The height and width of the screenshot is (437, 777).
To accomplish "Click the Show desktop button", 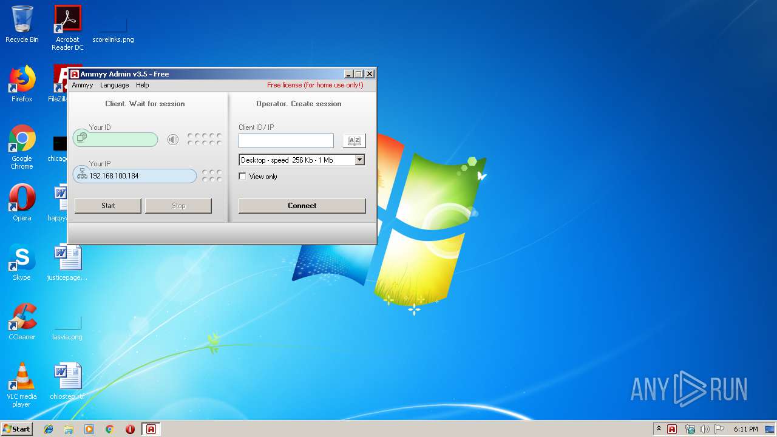I will coord(770,429).
